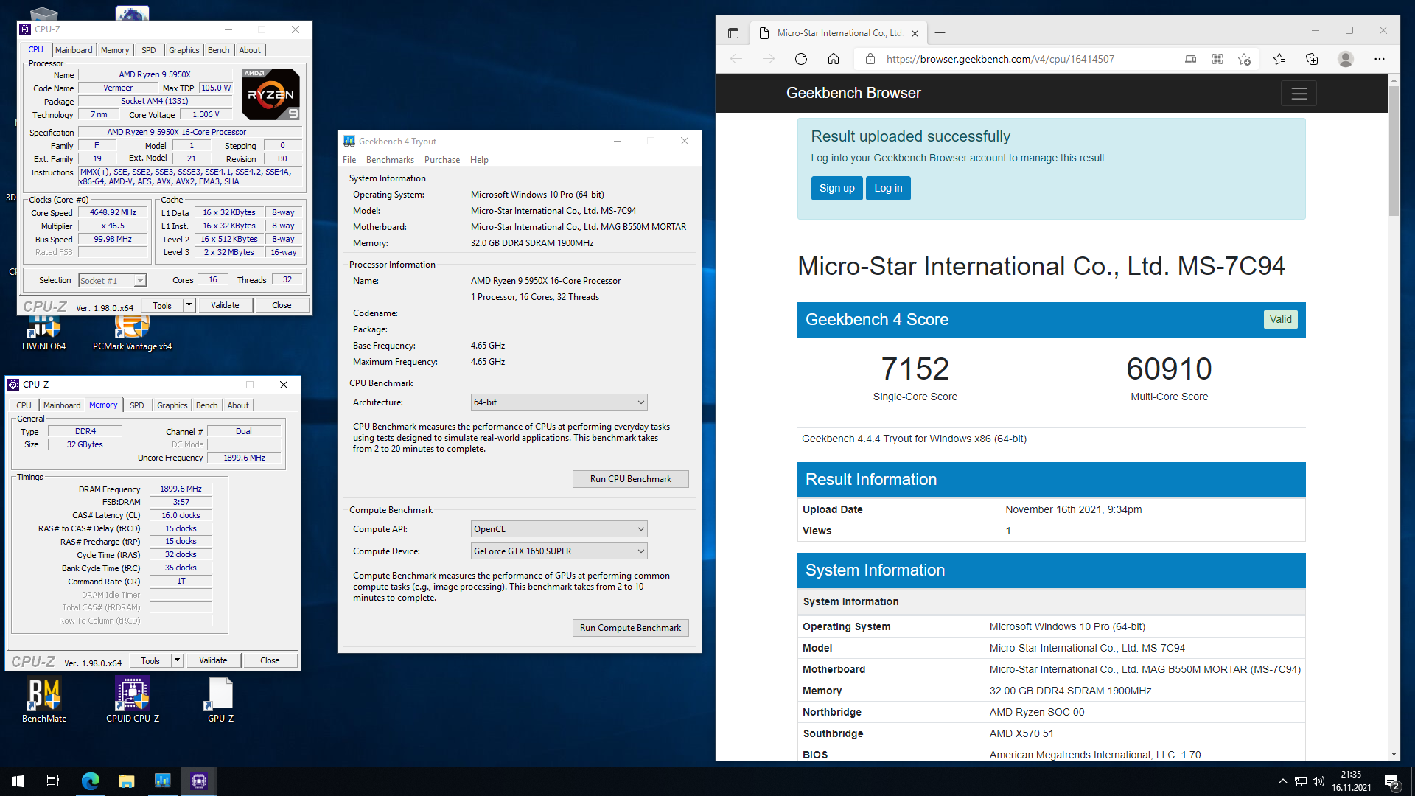1415x796 pixels.
Task: Click the Single-Core Score value 7152
Action: [x=915, y=369]
